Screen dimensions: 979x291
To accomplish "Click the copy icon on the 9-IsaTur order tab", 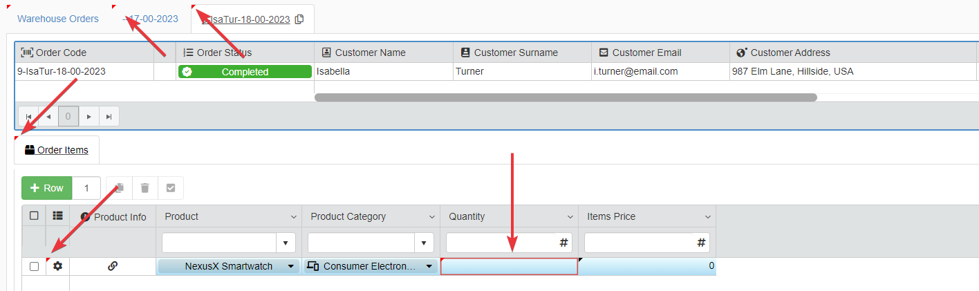I will pos(299,19).
